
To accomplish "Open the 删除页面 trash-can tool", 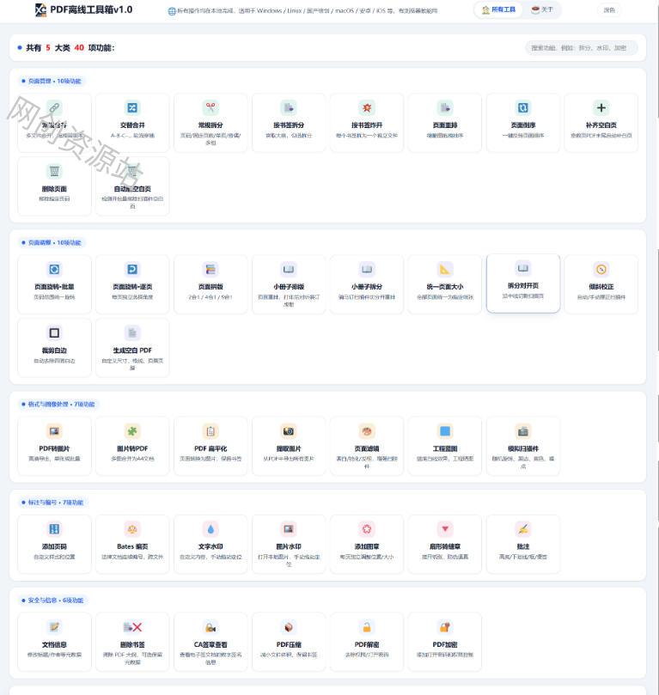I will [x=54, y=186].
